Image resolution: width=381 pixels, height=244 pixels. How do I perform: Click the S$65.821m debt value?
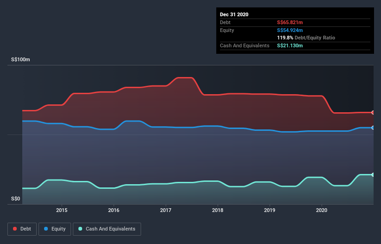(290, 22)
